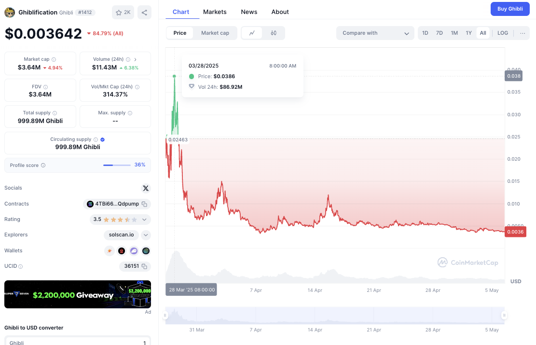Set chart range to 1Y

468,33
